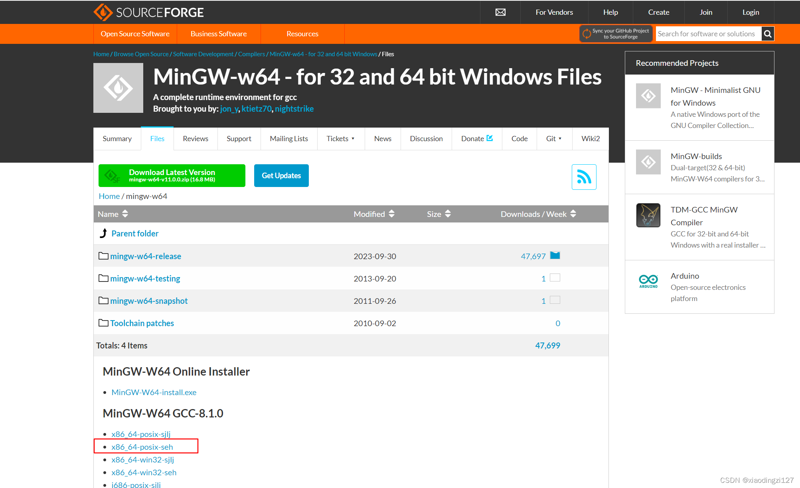Click the Compilers breadcrumb link
Viewport: 800px width, 488px height.
coord(251,54)
